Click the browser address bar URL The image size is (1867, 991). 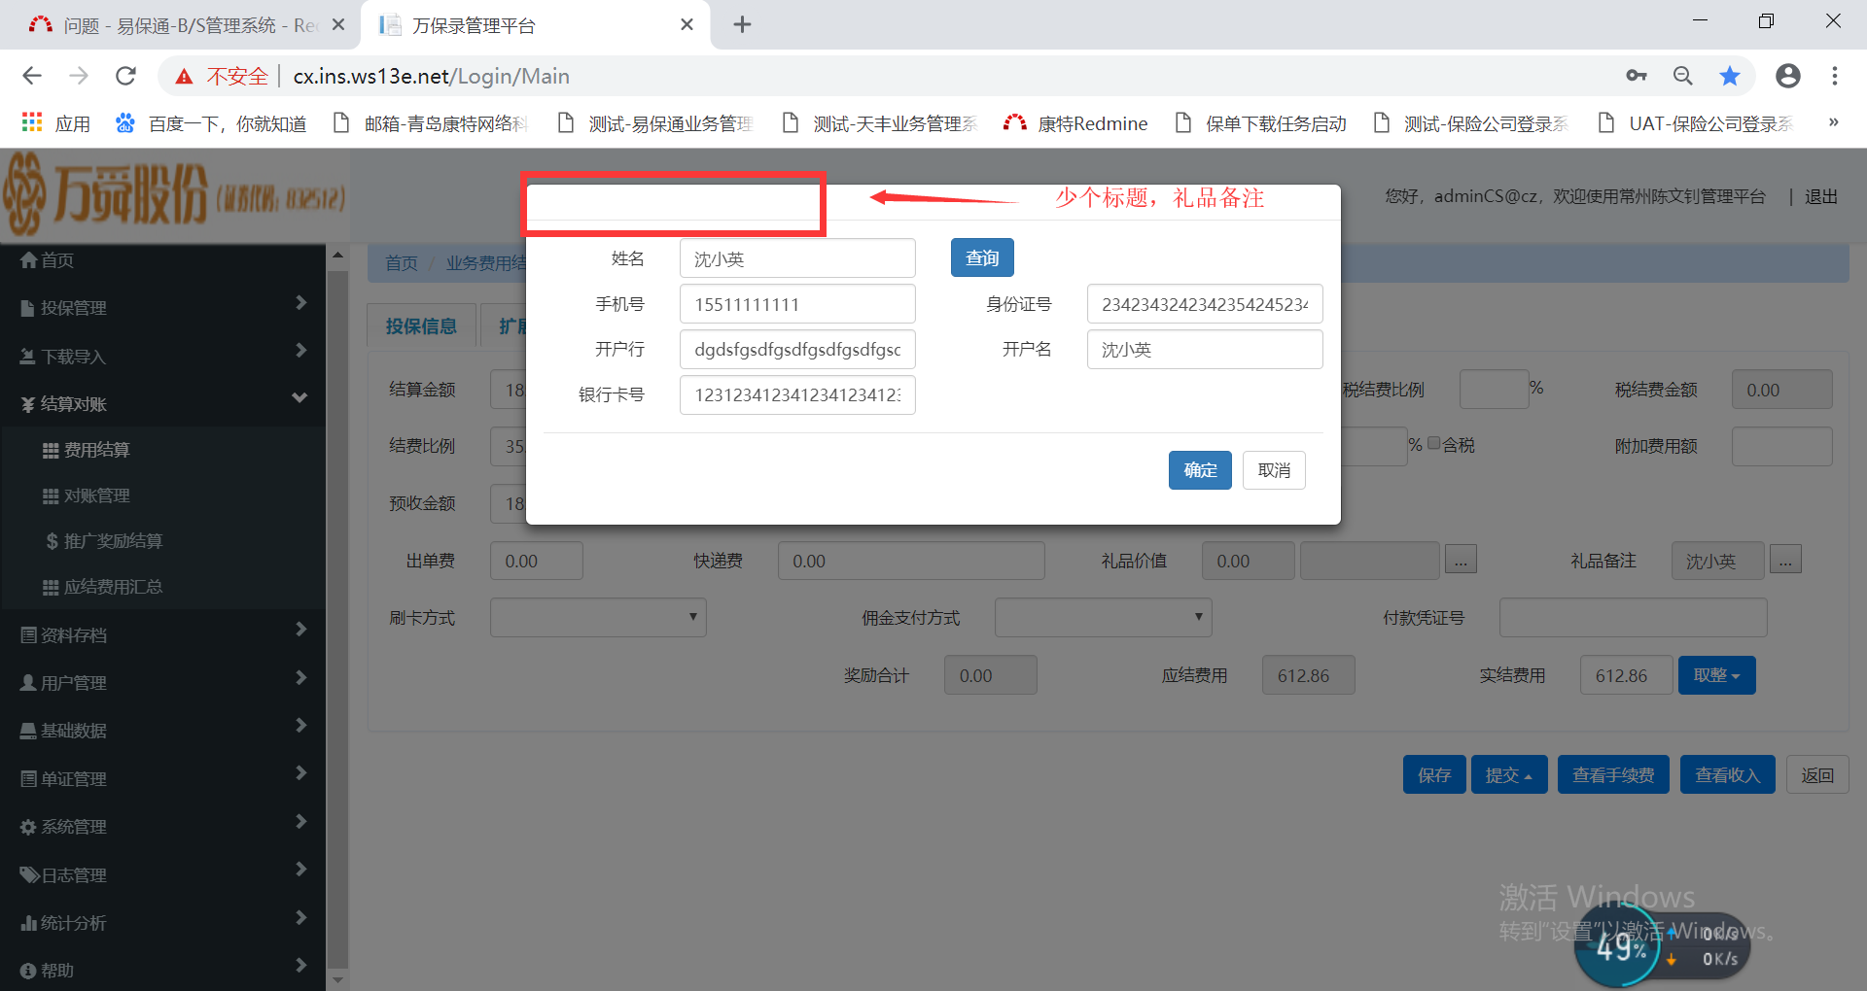click(x=432, y=76)
